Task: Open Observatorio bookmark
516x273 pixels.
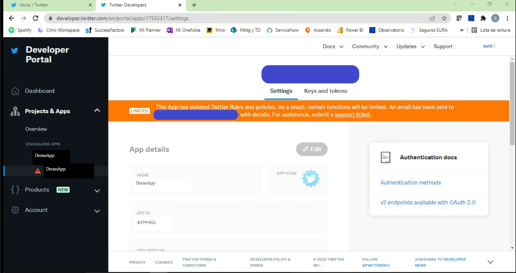Action: click(387, 30)
